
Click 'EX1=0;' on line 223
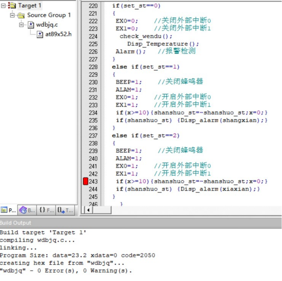(x=127, y=29)
